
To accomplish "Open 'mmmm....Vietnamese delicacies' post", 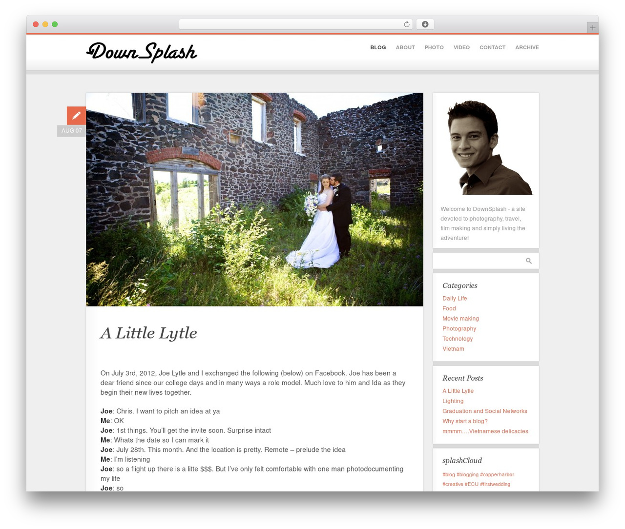I will [x=485, y=431].
